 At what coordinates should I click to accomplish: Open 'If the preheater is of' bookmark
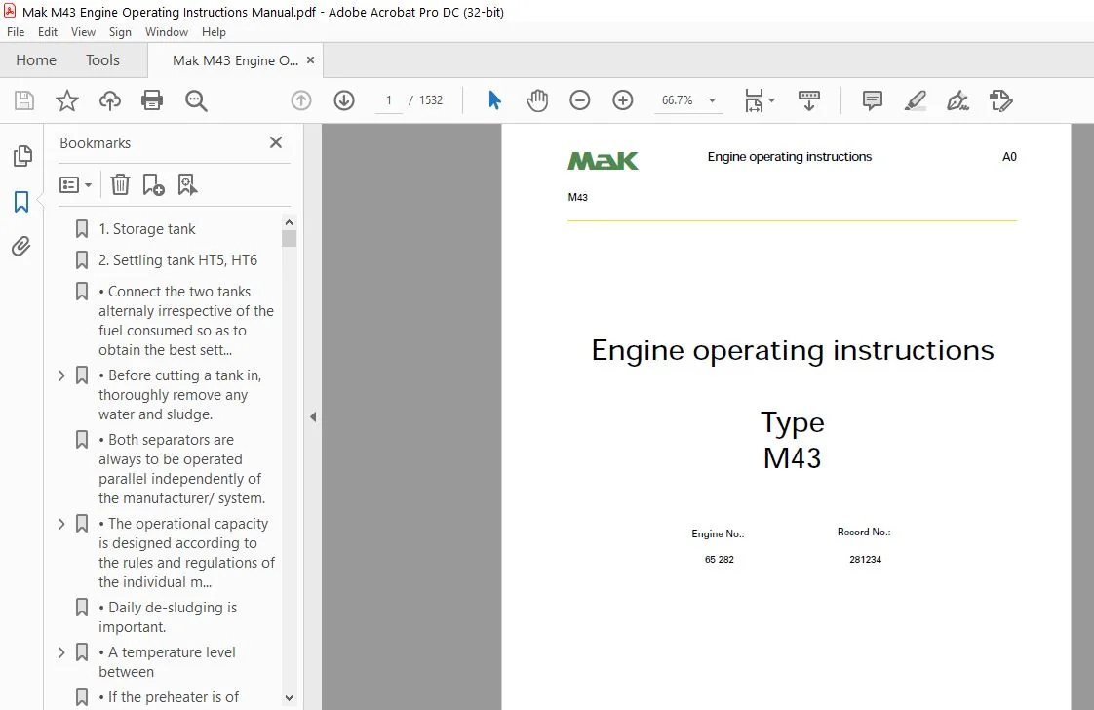(169, 696)
